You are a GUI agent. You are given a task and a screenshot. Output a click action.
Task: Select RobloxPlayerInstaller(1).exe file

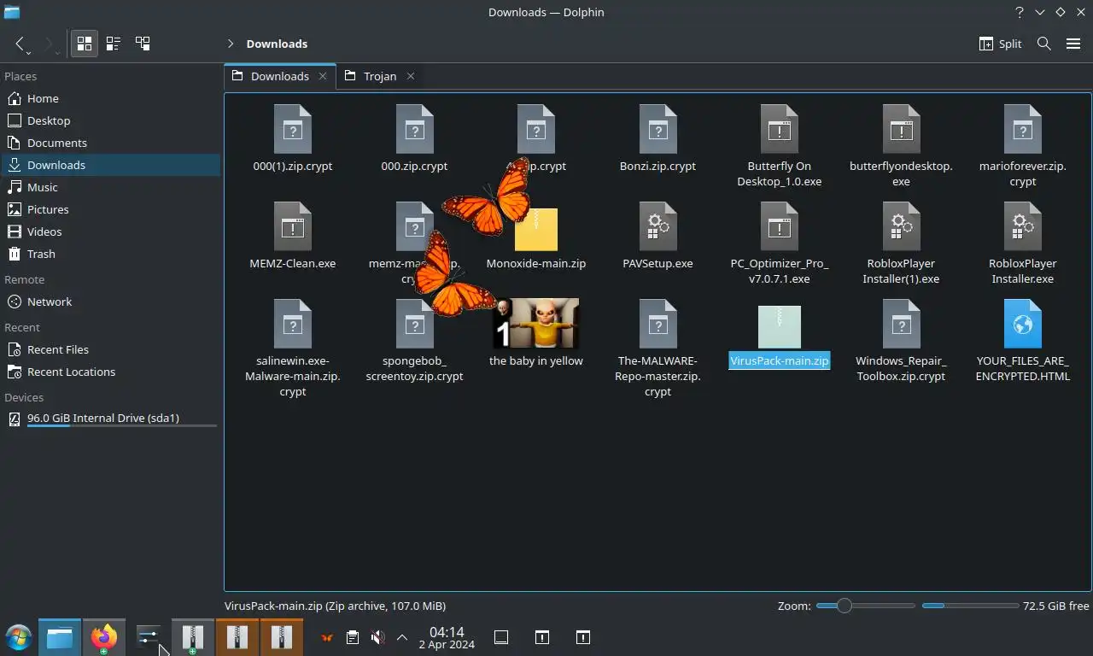click(x=901, y=243)
